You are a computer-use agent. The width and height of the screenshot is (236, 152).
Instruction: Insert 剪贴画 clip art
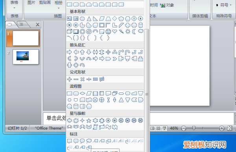pyautogui.click(x=45, y=3)
